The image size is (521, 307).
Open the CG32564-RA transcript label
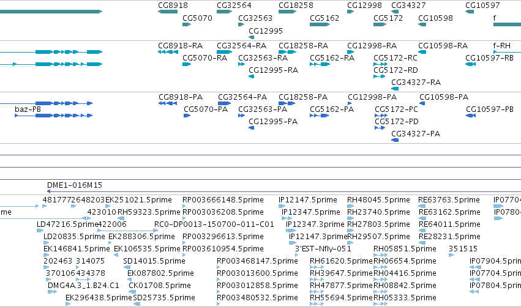242,45
